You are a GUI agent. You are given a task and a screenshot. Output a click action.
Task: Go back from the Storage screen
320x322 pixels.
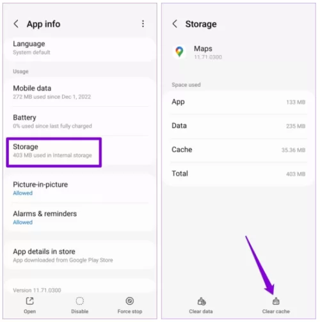click(175, 24)
